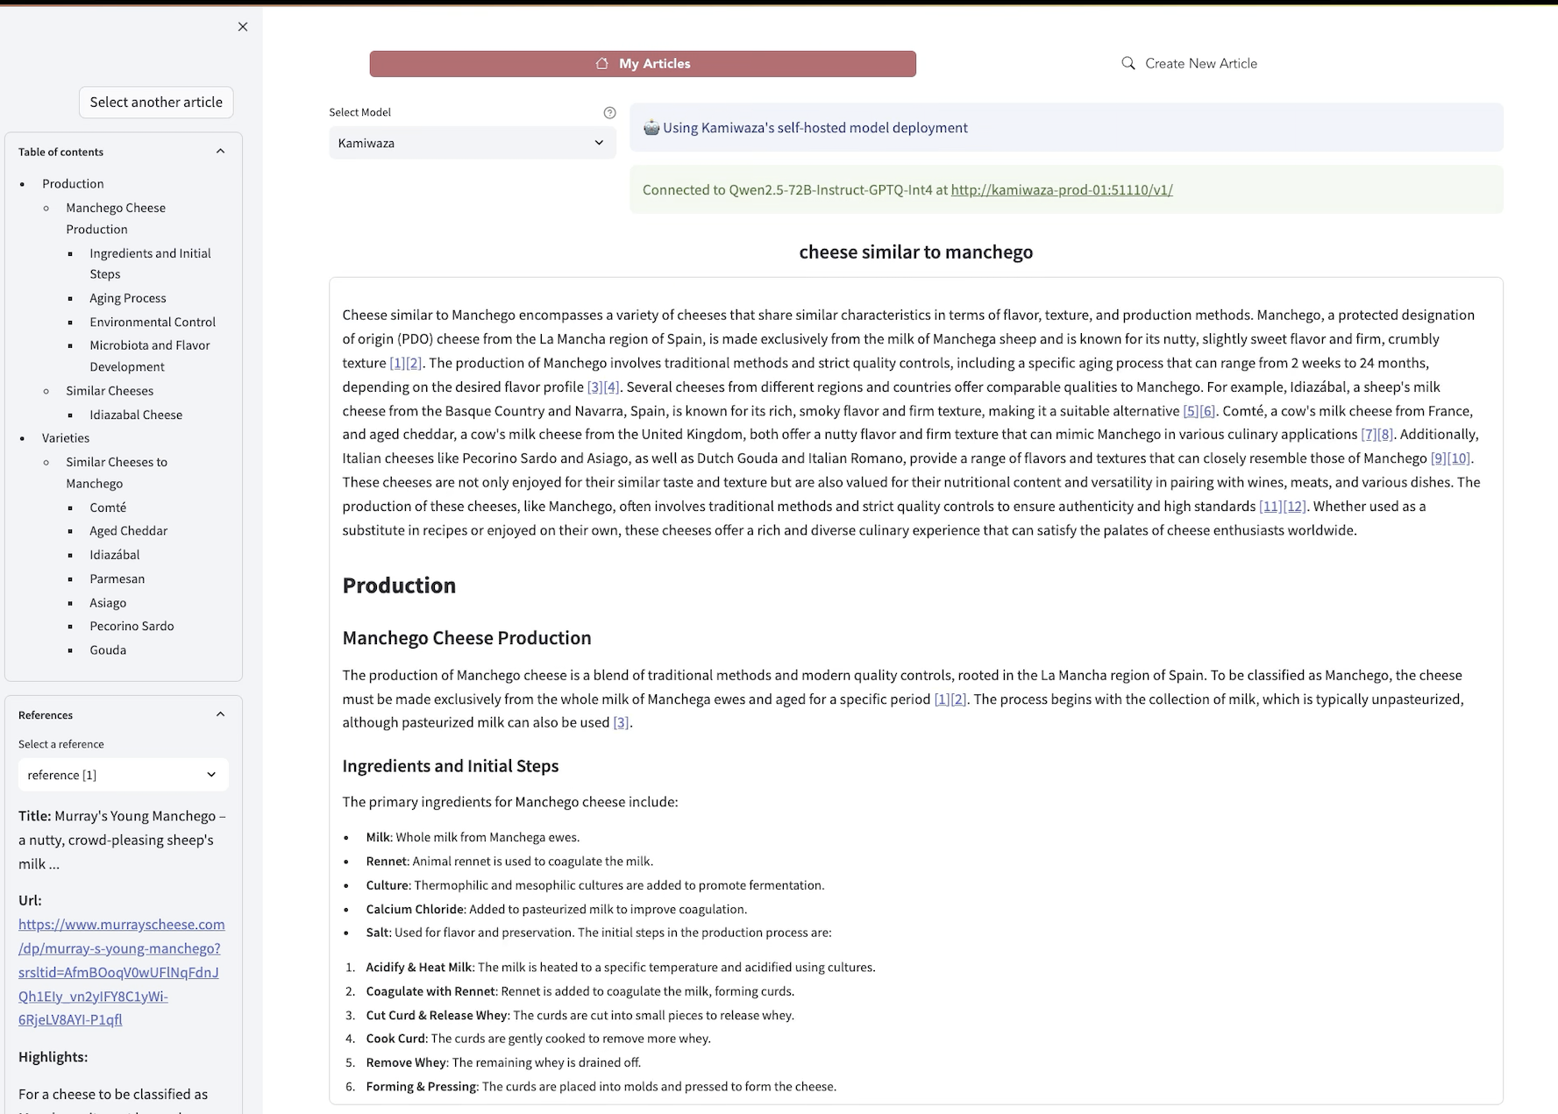
Task: Click the home icon in My Articles tab
Action: tap(601, 63)
